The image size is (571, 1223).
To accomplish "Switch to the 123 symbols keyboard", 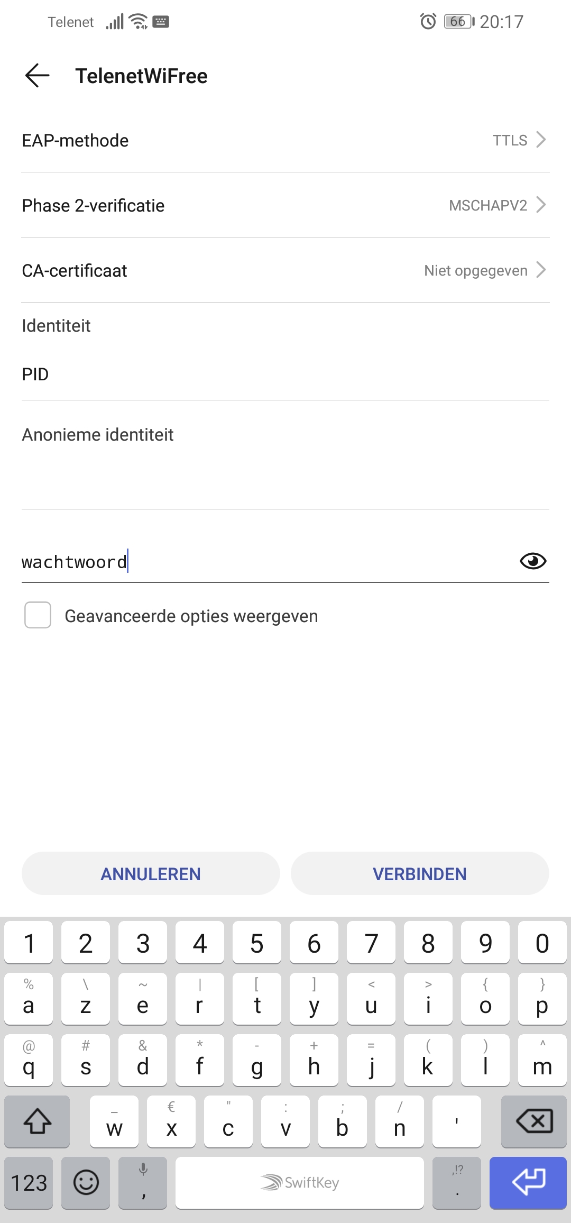I will (29, 1182).
